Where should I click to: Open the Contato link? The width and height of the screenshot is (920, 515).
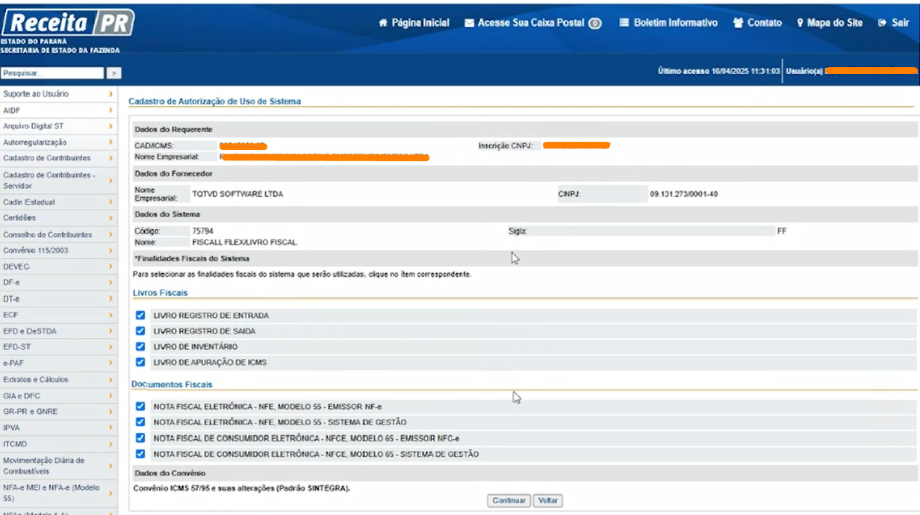point(765,23)
